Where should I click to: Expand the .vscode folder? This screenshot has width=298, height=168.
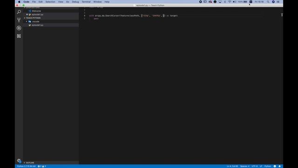(x=27, y=21)
